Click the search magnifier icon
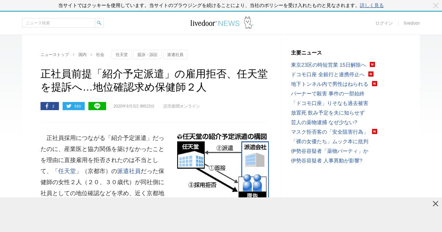Viewport: 442px width, 232px height. coord(99,23)
